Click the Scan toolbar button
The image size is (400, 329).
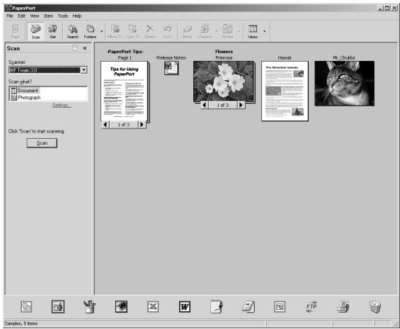[x=35, y=31]
